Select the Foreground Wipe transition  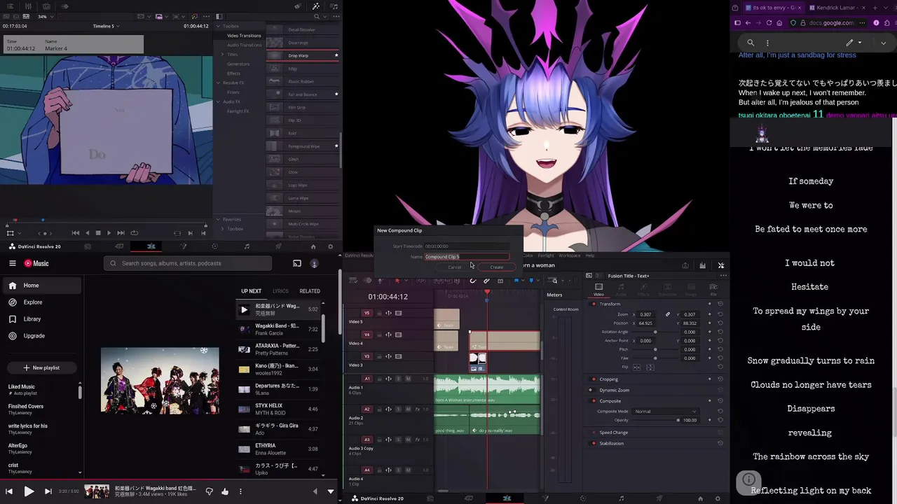point(303,146)
